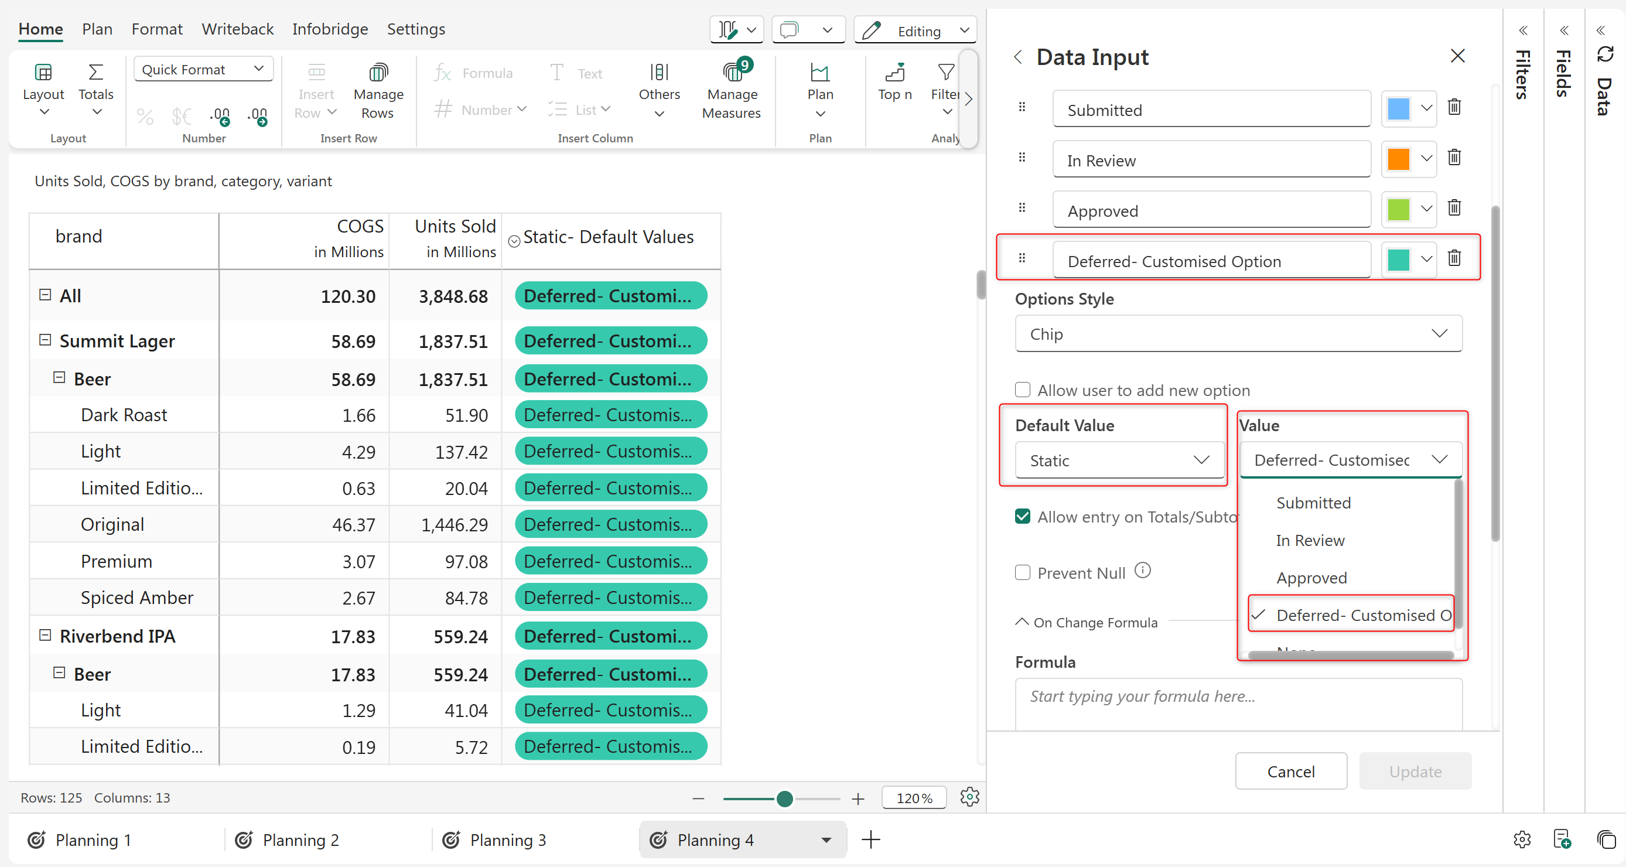This screenshot has height=867, width=1626.
Task: Click the Manage Rows icon
Action: 378,73
